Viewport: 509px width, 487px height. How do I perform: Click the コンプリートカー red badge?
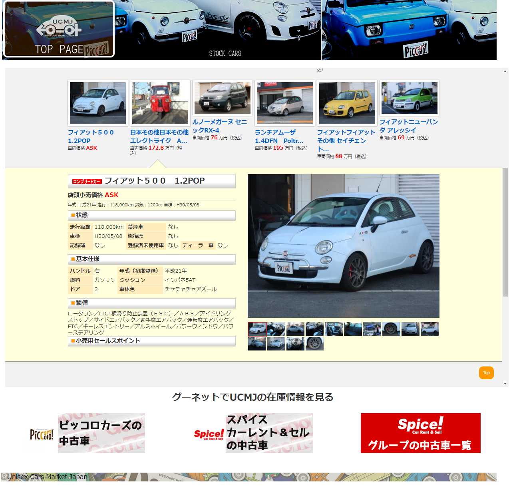pyautogui.click(x=87, y=181)
